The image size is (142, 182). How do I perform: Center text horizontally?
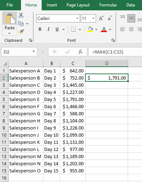click(x=131, y=29)
